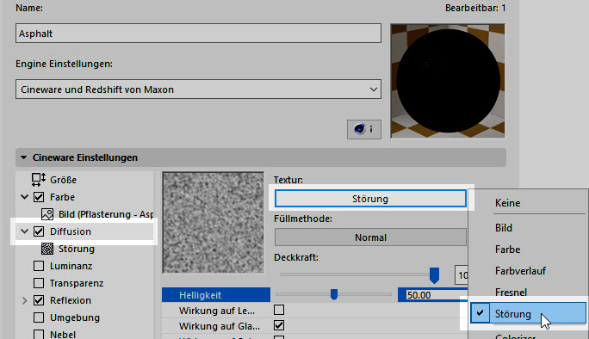Uncheck the Diffusion channel checkbox

39,231
